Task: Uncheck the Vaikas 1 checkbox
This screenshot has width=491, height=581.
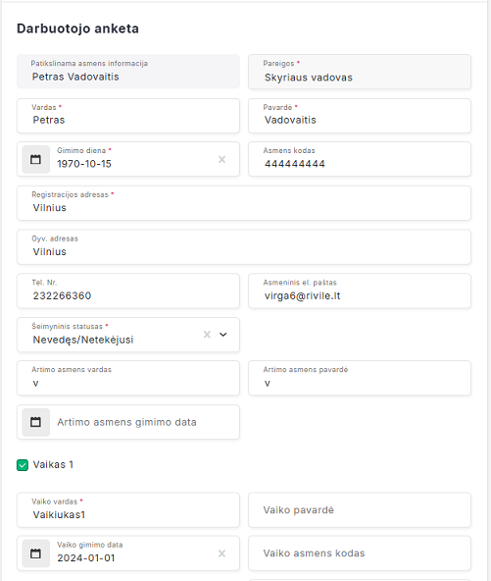Action: point(23,465)
